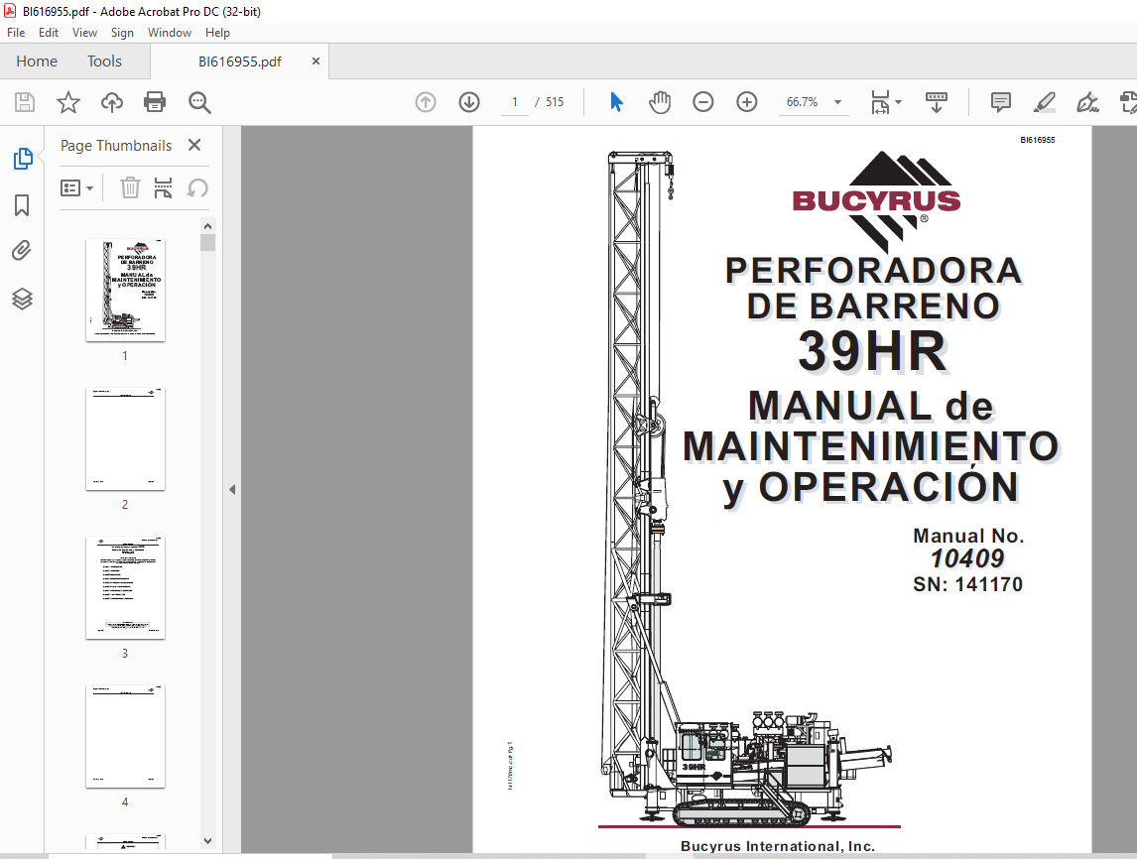Collapse the navigation pane with arrow
Image resolution: width=1137 pixels, height=859 pixels.
232,489
